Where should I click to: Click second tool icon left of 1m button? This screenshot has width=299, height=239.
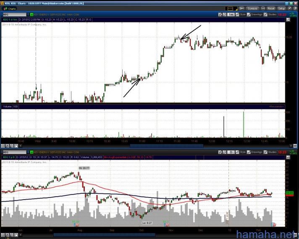[x=224, y=15]
